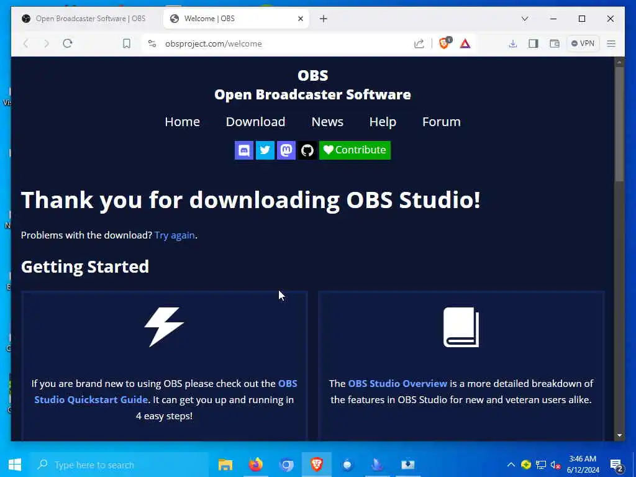
Task: Open Firefox from the taskbar
Action: pyautogui.click(x=256, y=465)
